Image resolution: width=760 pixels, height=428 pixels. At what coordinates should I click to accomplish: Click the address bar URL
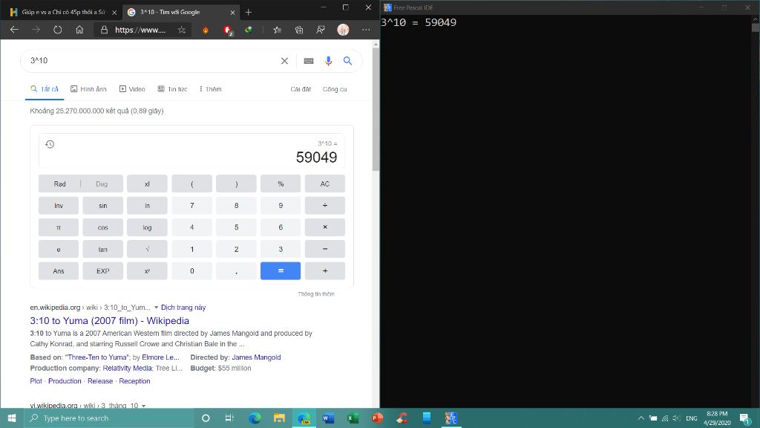[x=140, y=30]
